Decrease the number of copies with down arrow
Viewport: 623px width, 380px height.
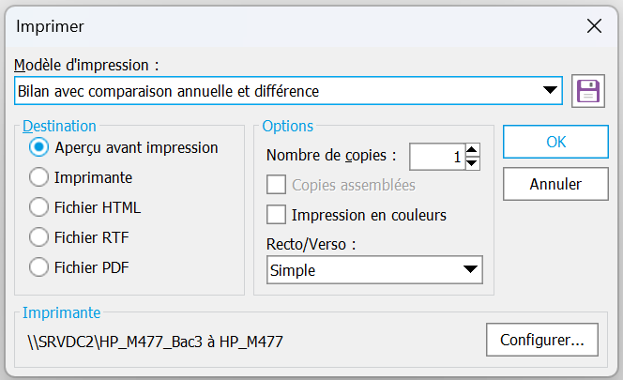472,163
